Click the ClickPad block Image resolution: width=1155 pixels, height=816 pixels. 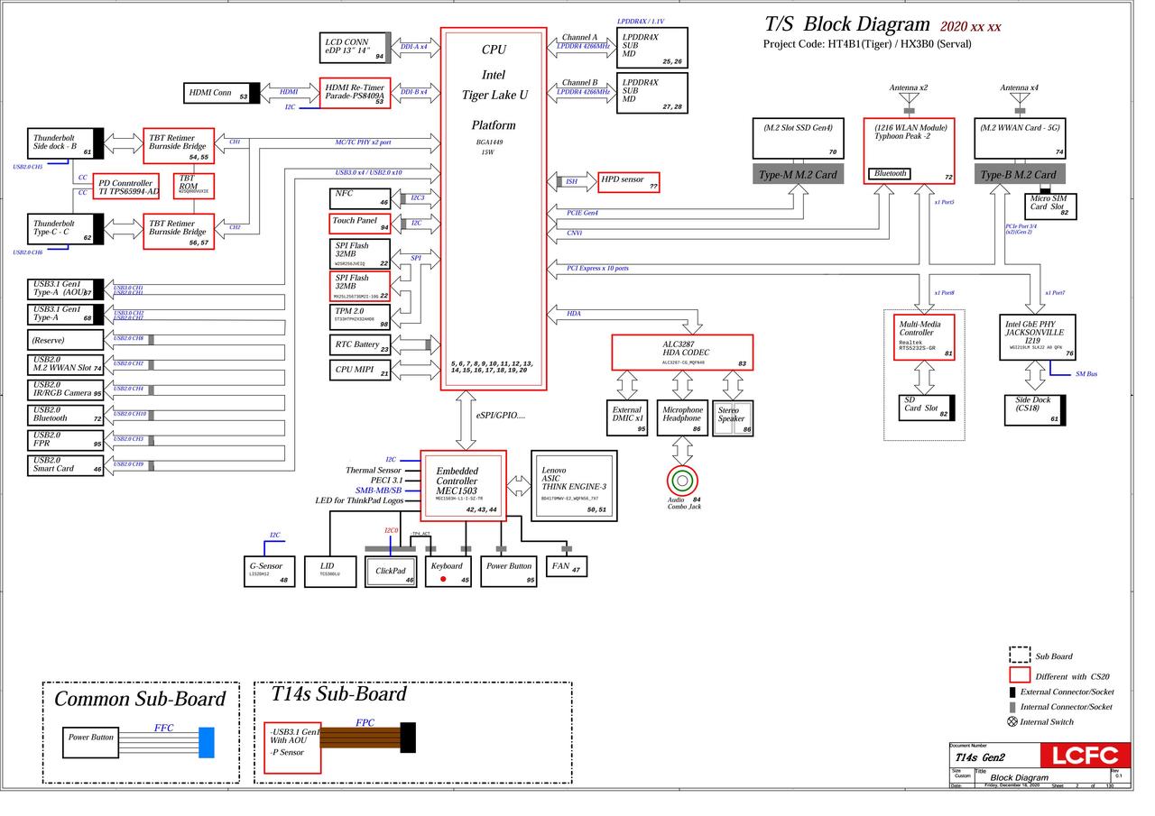391,572
